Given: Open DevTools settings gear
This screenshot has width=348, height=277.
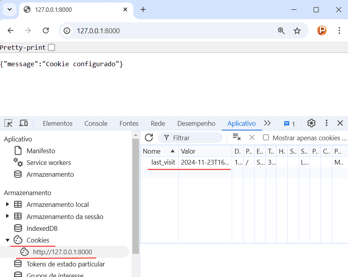Looking at the screenshot, I should [311, 123].
